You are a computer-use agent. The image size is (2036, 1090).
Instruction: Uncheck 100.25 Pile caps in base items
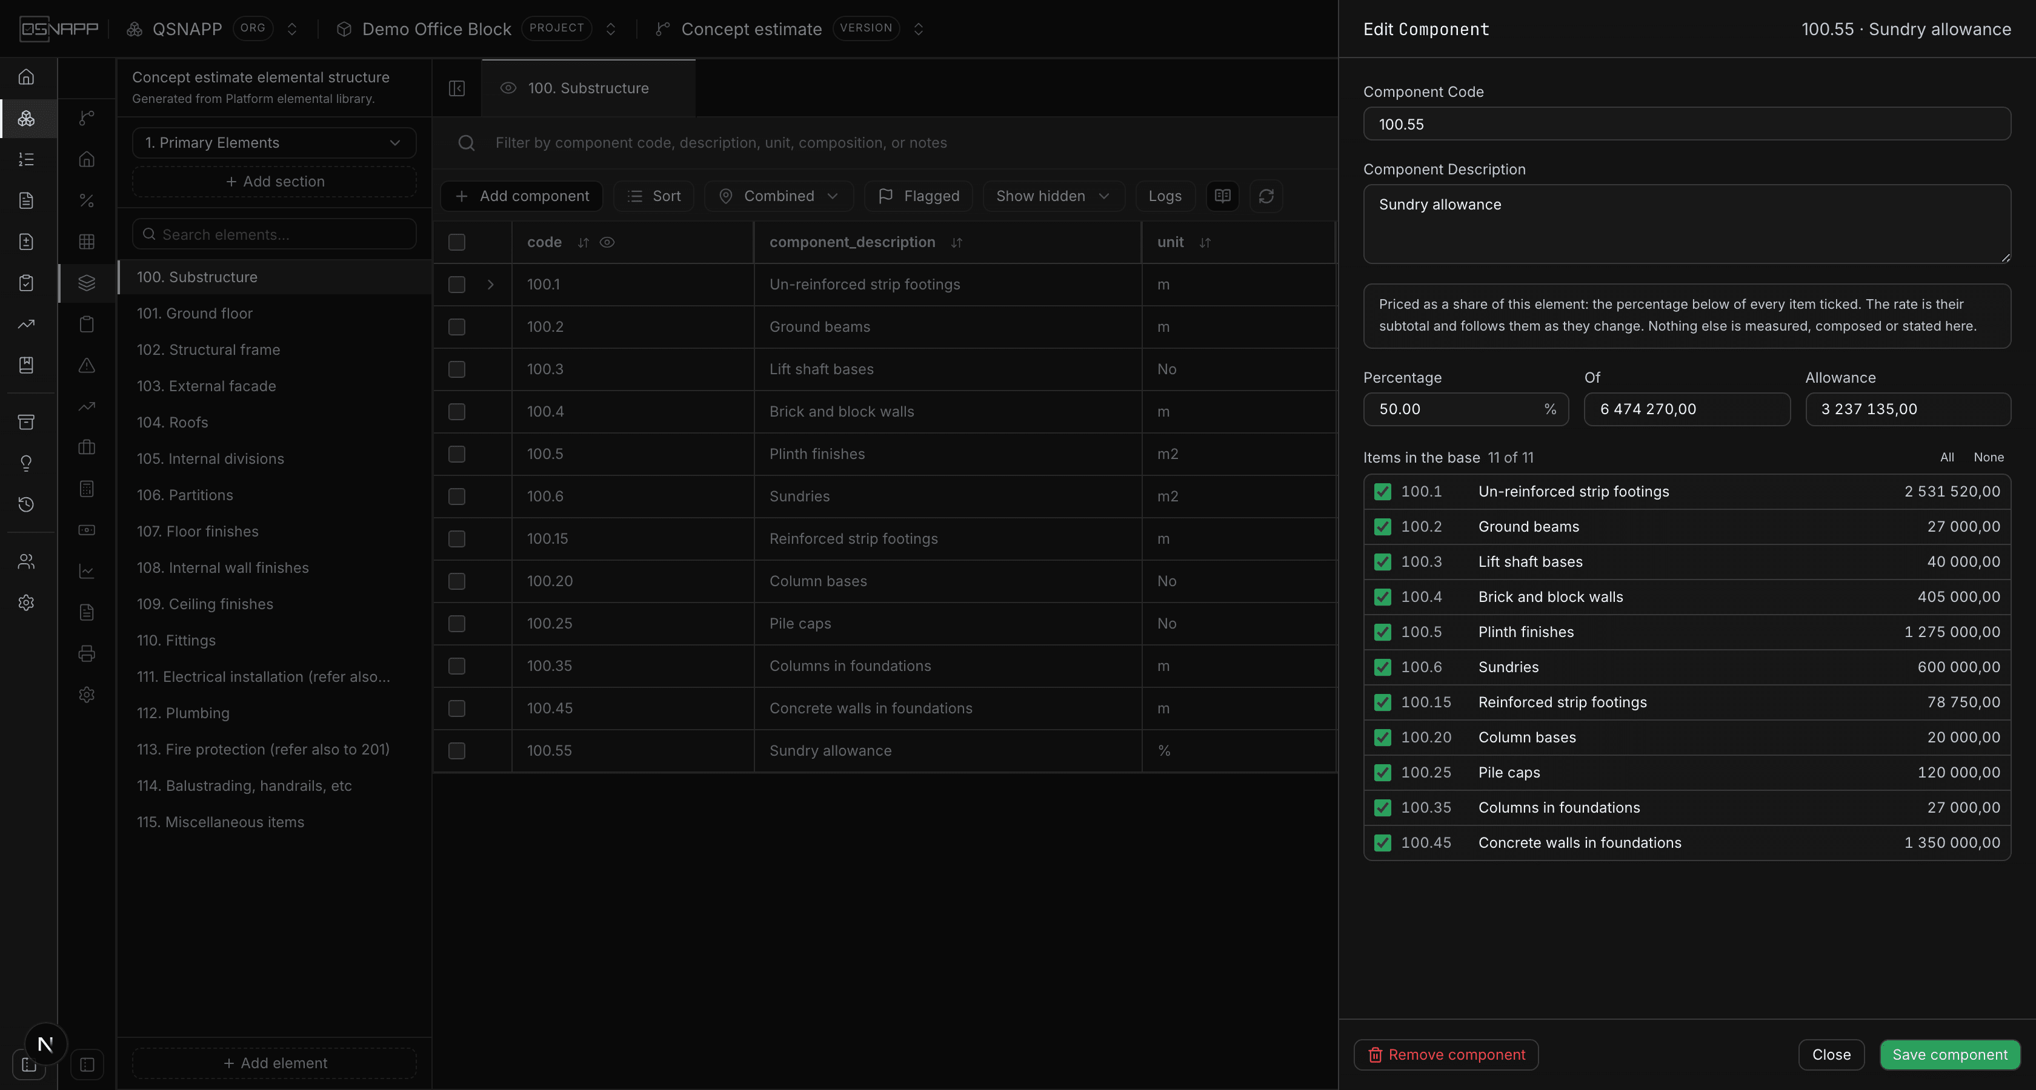click(x=1382, y=773)
